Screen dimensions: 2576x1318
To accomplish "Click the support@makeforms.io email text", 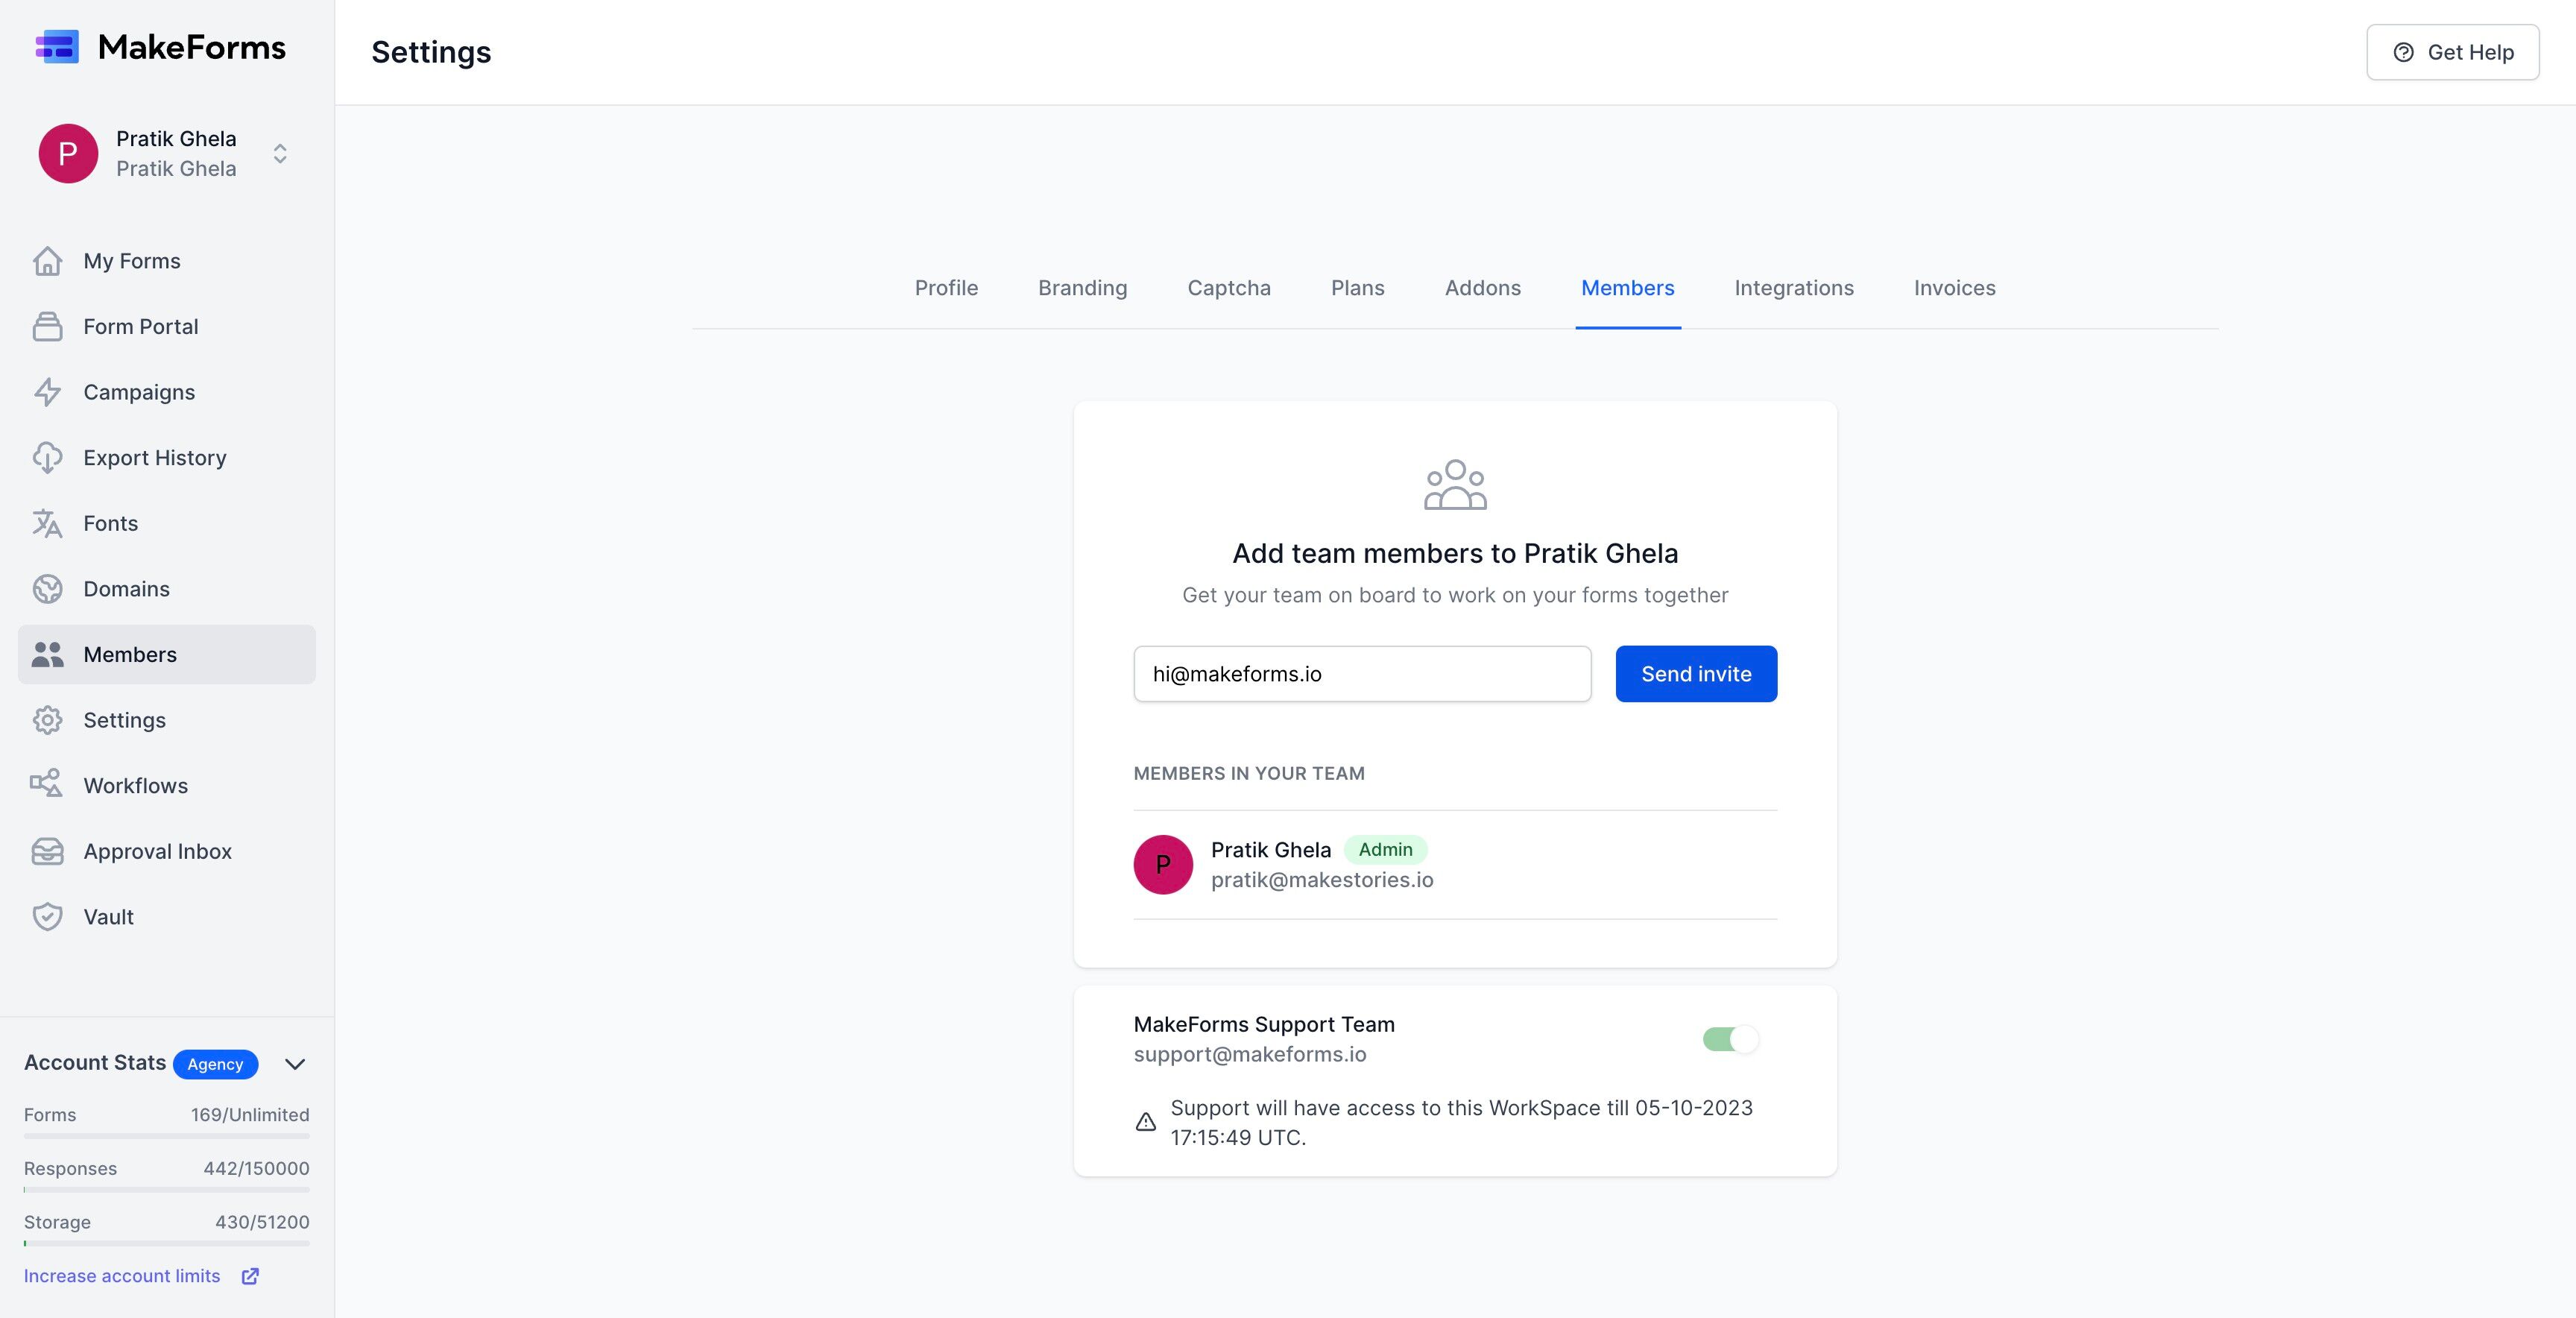I will click(x=1250, y=1055).
